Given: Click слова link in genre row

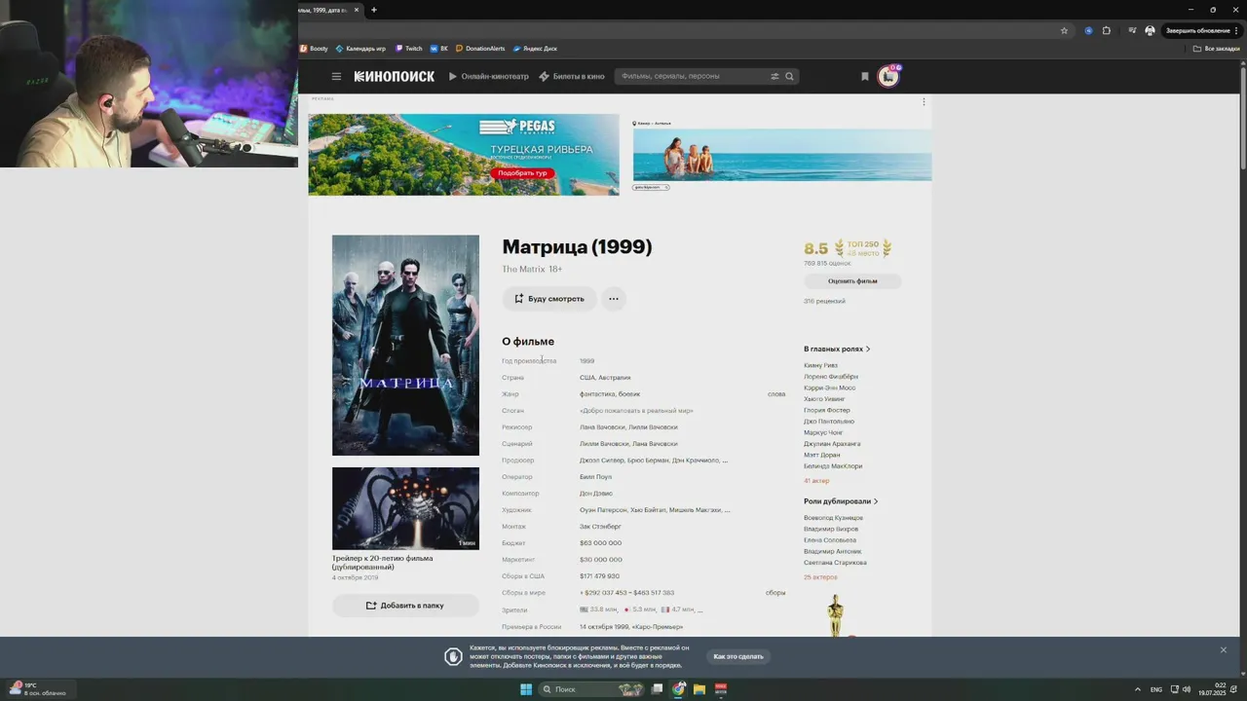Looking at the screenshot, I should (776, 394).
